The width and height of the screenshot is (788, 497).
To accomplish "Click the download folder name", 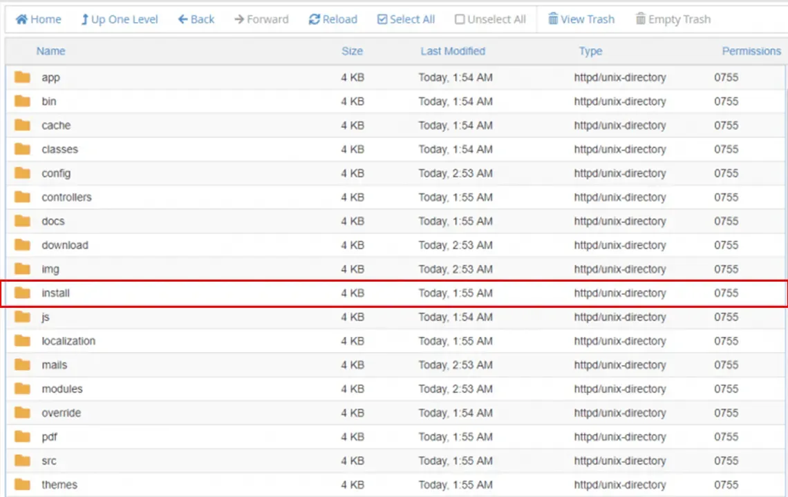I will [x=65, y=245].
